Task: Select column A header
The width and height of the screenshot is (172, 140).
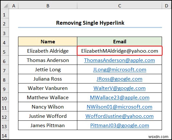Action: click(14, 6)
